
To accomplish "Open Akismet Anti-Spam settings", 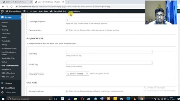I will pos(9,48).
